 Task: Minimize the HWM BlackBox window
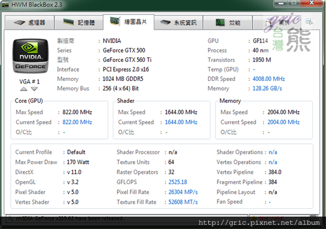[281, 3]
